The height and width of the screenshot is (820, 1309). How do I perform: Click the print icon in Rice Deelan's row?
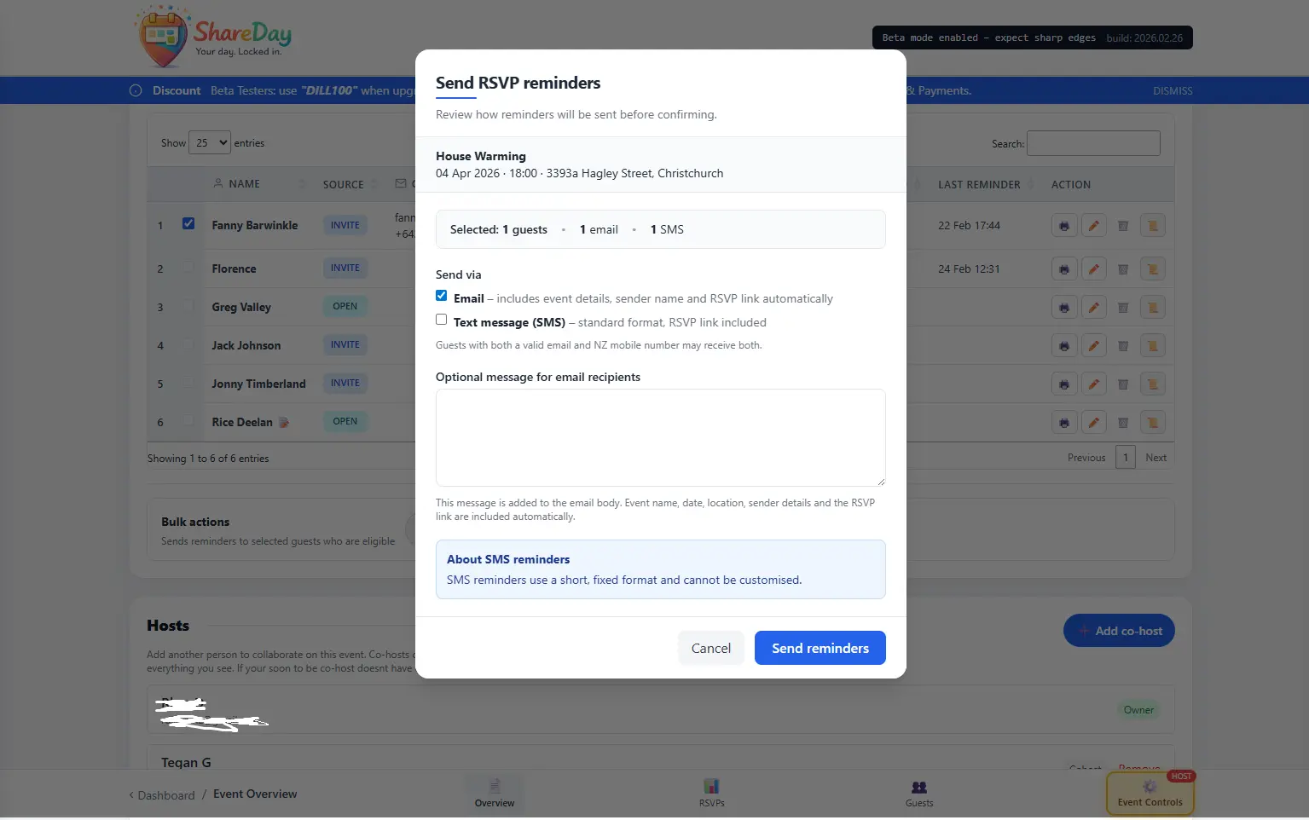coord(1064,423)
